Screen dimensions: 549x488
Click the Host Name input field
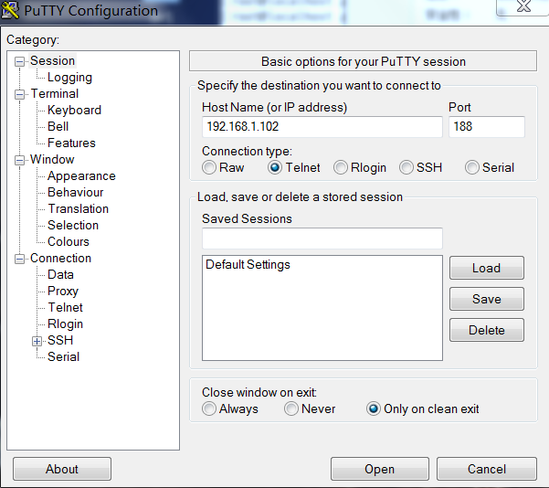coord(322,127)
